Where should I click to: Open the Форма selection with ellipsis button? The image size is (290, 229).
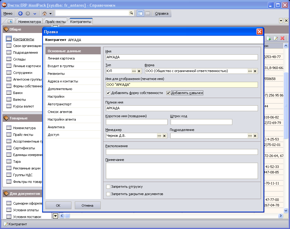[x=250, y=71]
